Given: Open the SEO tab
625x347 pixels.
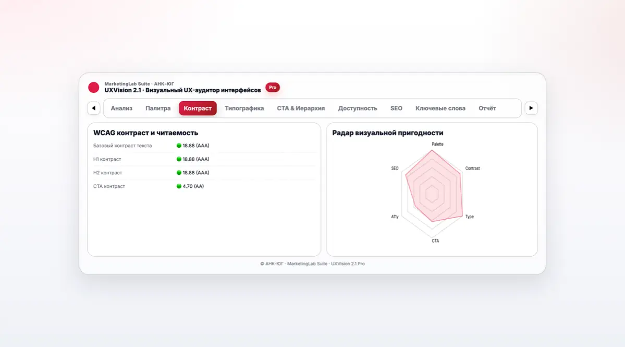Looking at the screenshot, I should pyautogui.click(x=396, y=108).
